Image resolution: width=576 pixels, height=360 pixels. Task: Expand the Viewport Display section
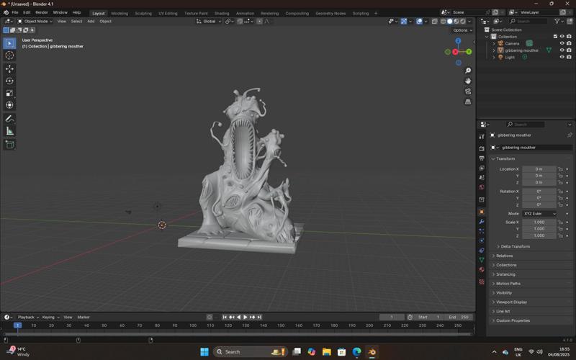511,302
